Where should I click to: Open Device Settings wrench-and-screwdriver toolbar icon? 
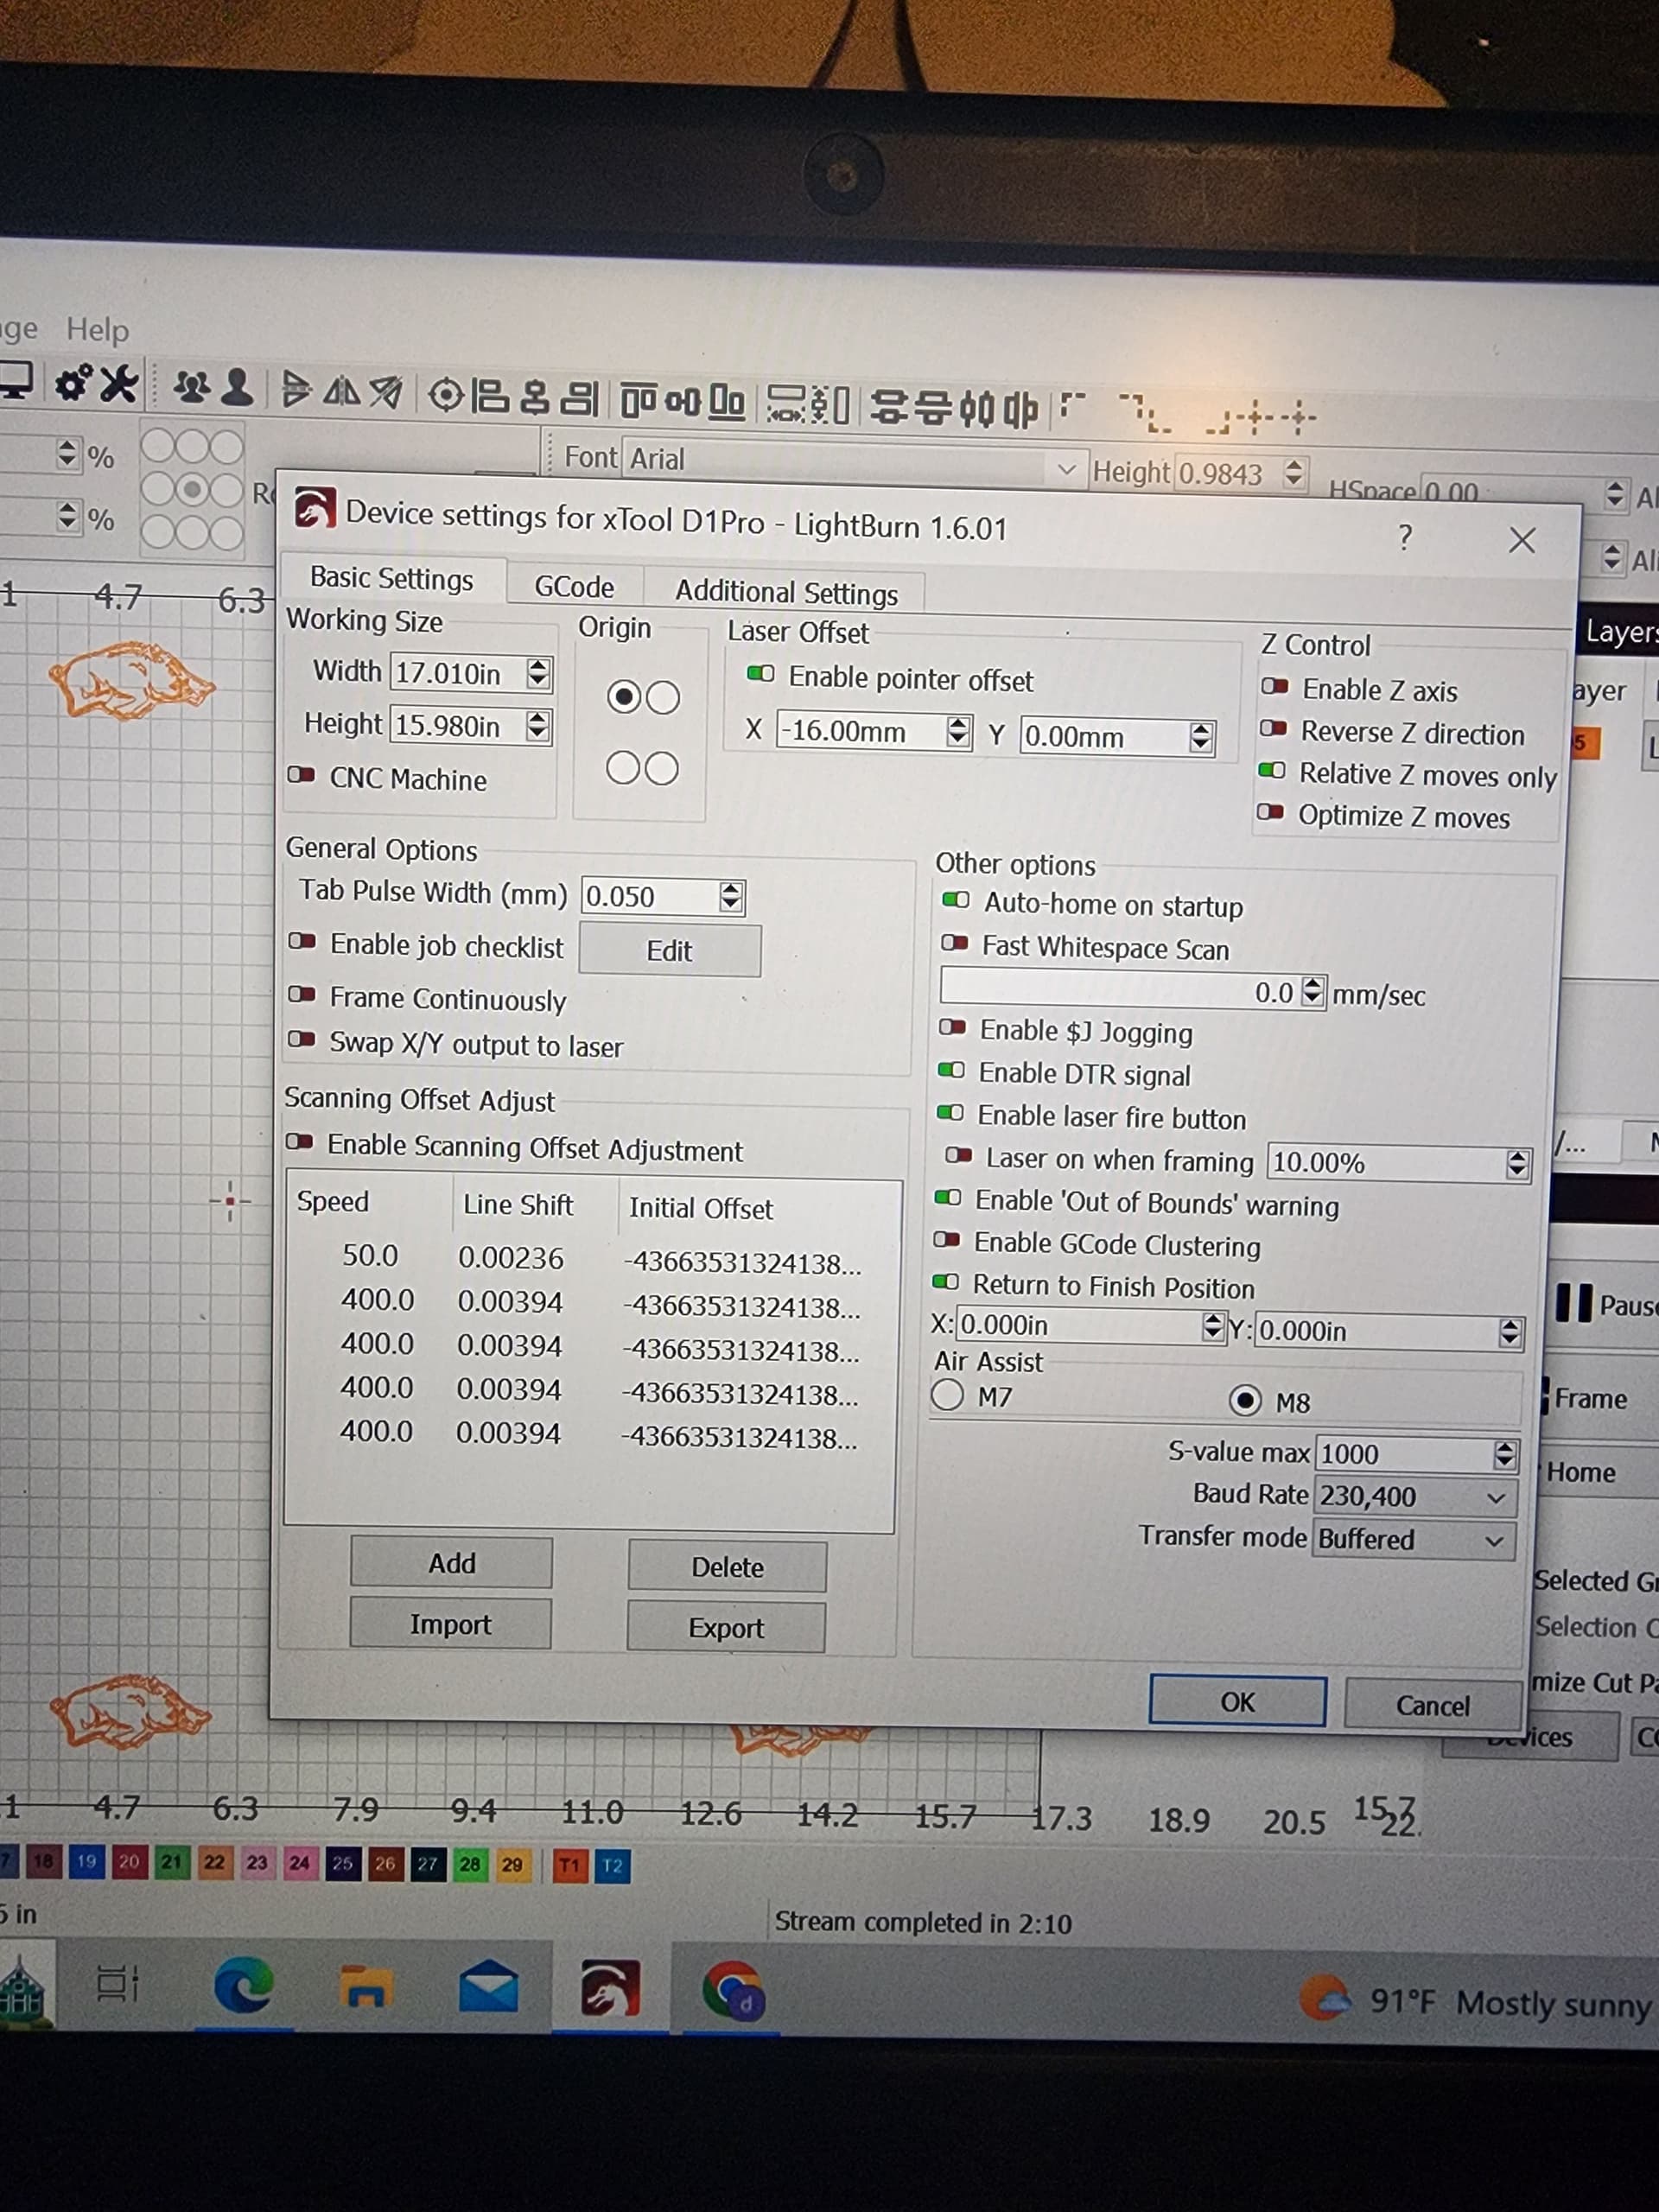[118, 384]
